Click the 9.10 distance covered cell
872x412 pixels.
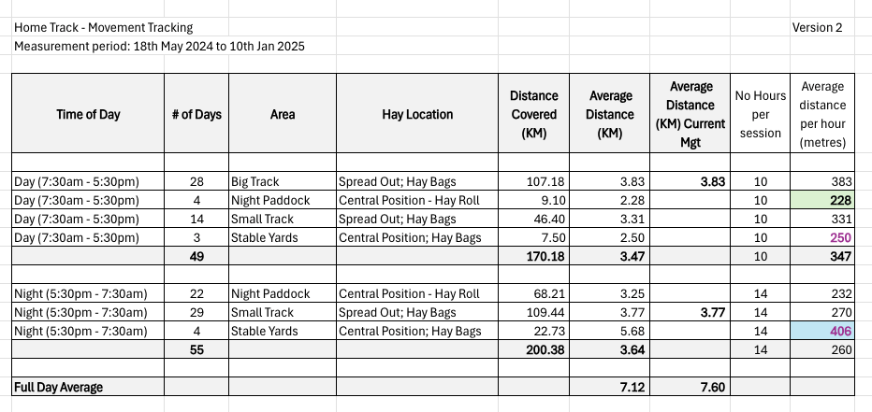(x=534, y=200)
